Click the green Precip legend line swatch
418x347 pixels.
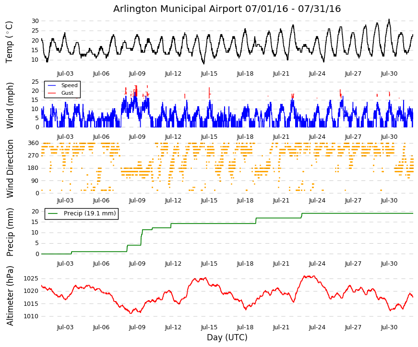[x=53, y=213]
